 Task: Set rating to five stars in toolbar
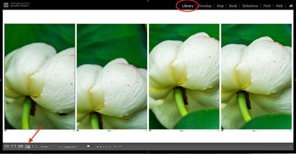pyautogui.click(x=110, y=147)
